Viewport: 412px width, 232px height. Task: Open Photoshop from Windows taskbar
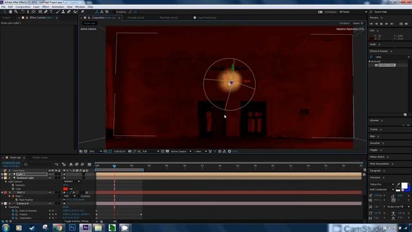(x=72, y=227)
